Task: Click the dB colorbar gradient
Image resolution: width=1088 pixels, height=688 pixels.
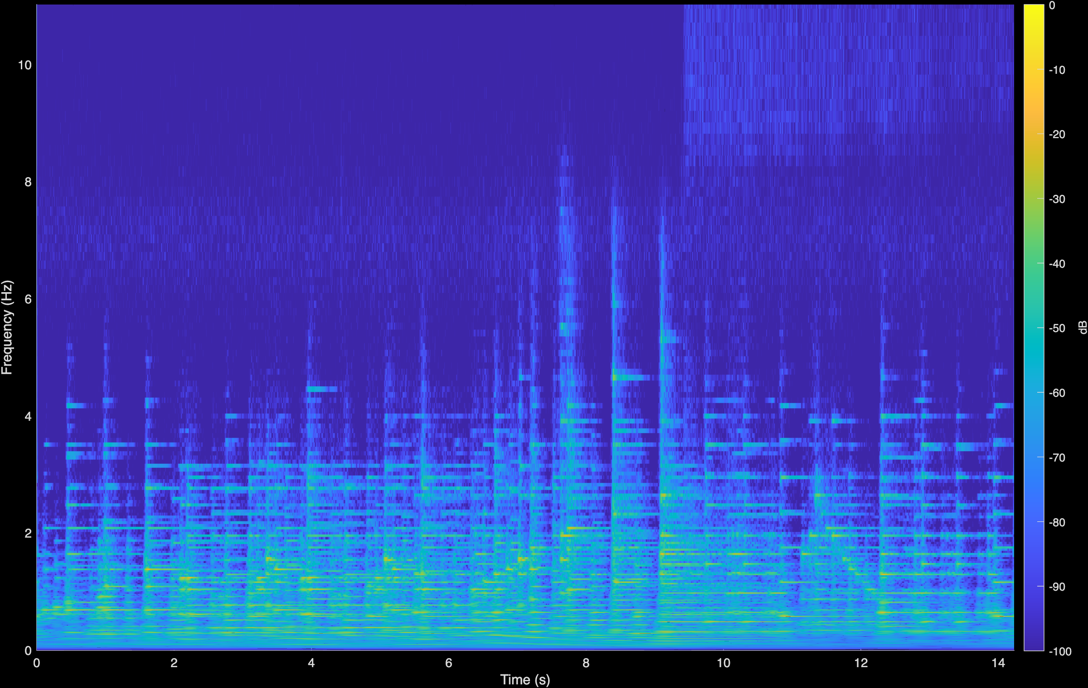Action: (x=1034, y=328)
